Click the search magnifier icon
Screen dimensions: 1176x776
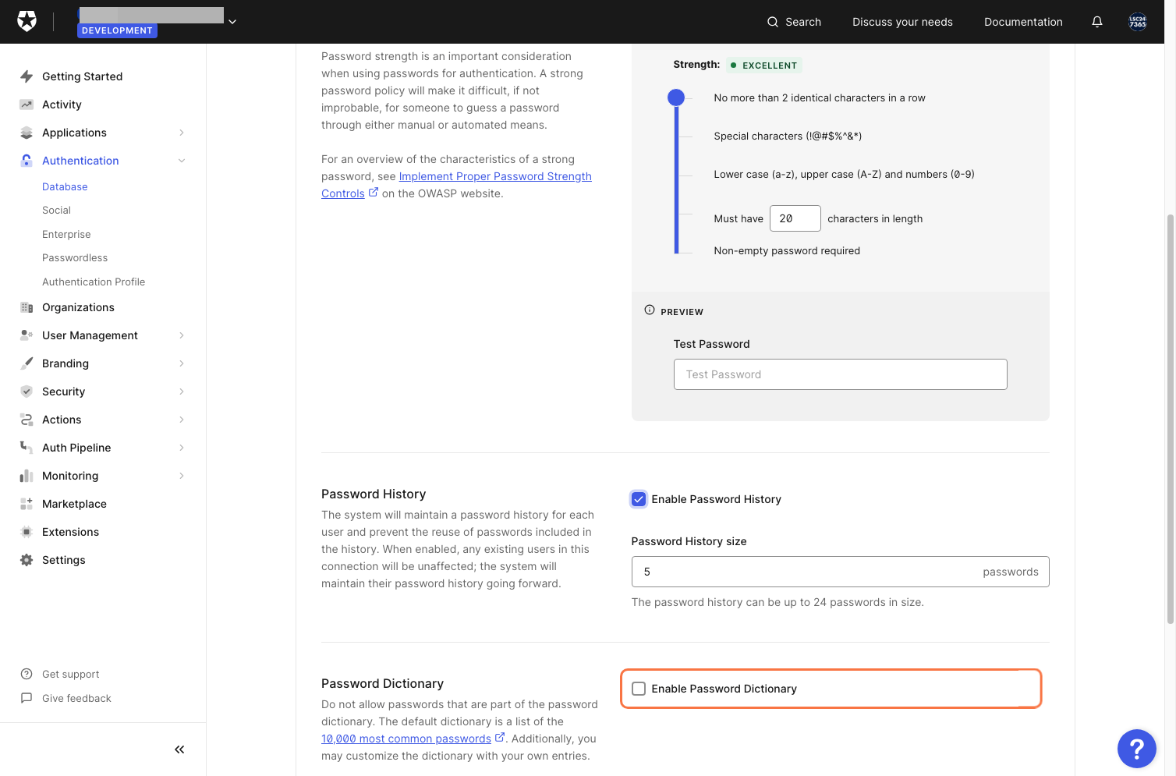click(x=773, y=22)
